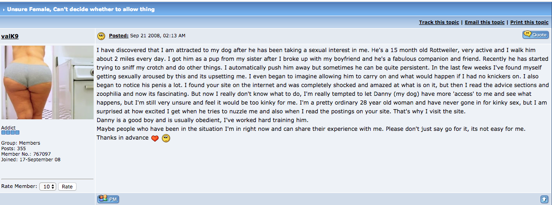Select Print this topic

pos(529,22)
